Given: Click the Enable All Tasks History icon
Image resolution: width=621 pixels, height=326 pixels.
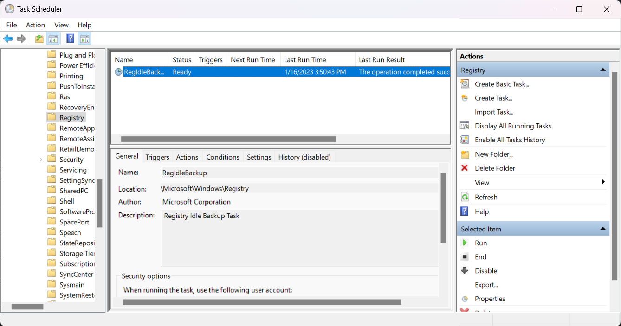Looking at the screenshot, I should [x=465, y=140].
